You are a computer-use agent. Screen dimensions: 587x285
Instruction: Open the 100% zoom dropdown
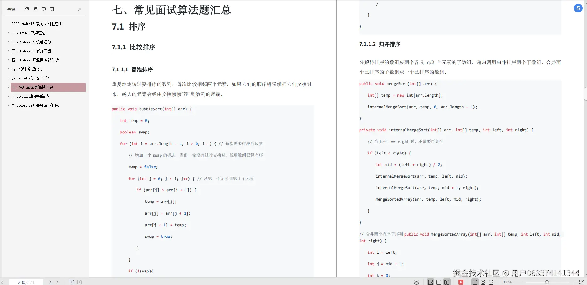pyautogui.click(x=508, y=282)
